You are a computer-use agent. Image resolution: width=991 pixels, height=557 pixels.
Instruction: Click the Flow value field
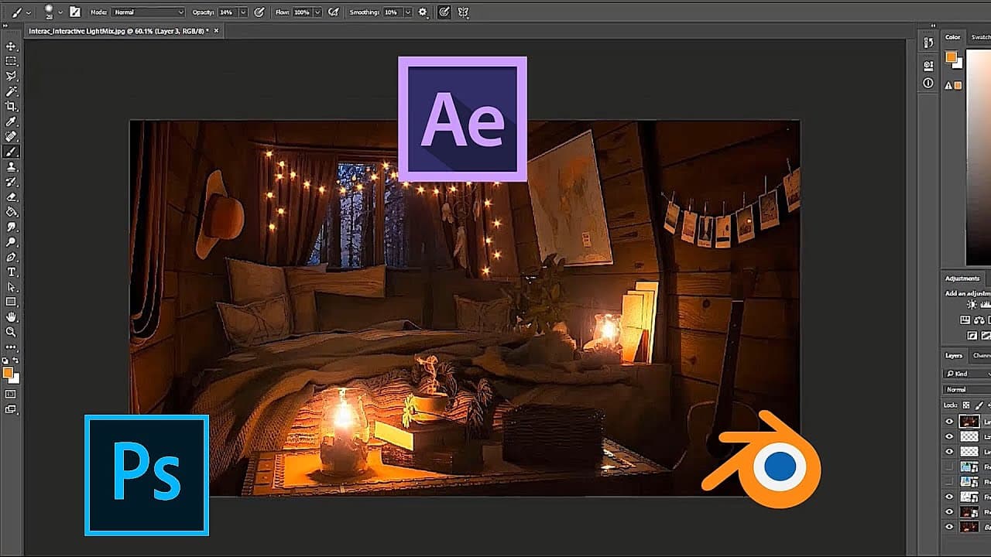(301, 12)
